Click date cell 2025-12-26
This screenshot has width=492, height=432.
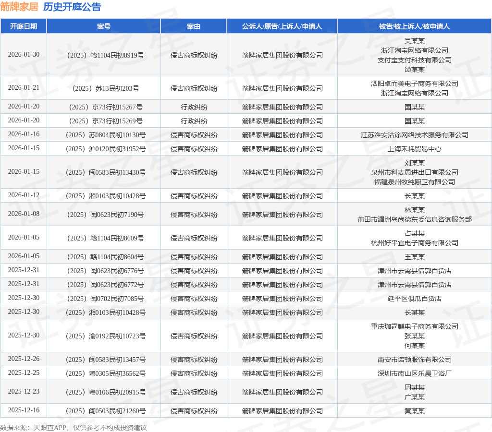coord(24,359)
